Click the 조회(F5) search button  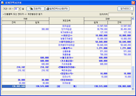tap(35, 9)
